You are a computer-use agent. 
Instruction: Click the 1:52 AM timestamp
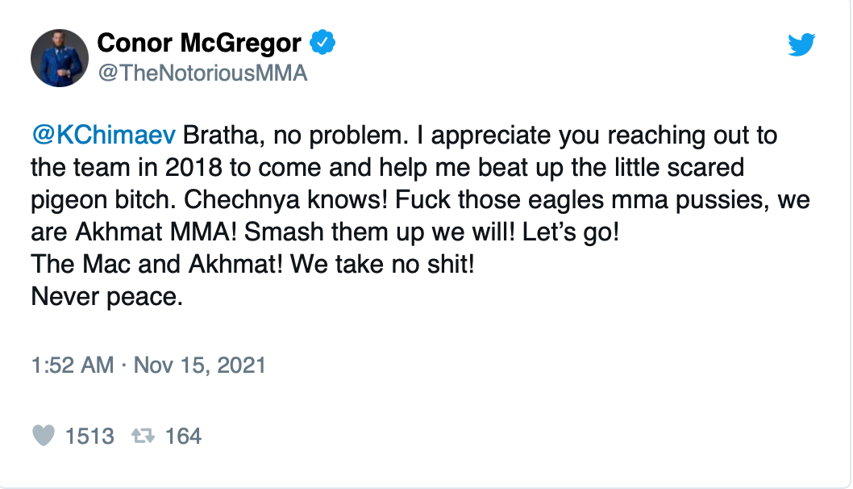coord(73,365)
